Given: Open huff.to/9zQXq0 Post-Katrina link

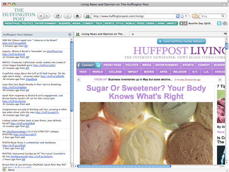Looking at the screenshot, I should click(x=14, y=87).
